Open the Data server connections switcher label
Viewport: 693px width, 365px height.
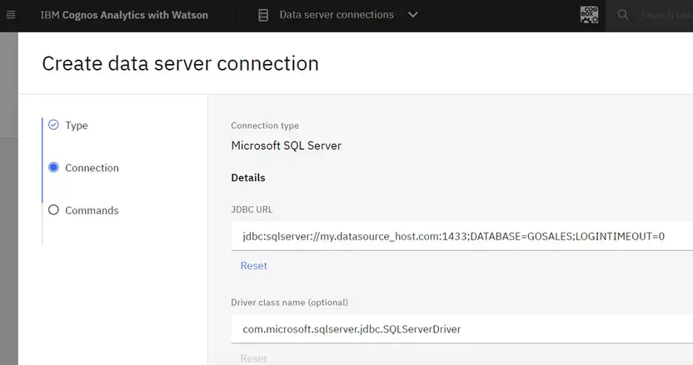pyautogui.click(x=337, y=15)
